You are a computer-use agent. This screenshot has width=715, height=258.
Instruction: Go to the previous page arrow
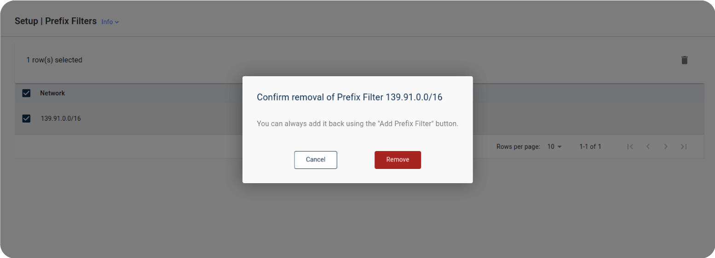point(648,146)
